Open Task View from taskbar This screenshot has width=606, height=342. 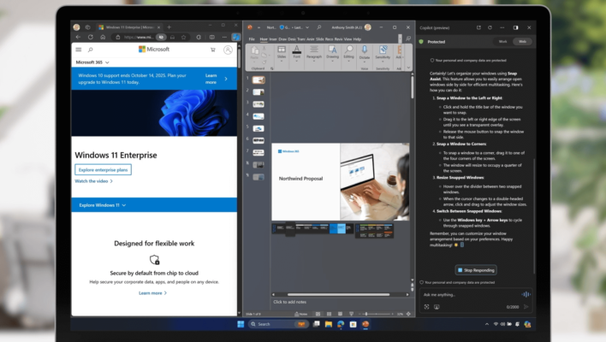(316, 324)
